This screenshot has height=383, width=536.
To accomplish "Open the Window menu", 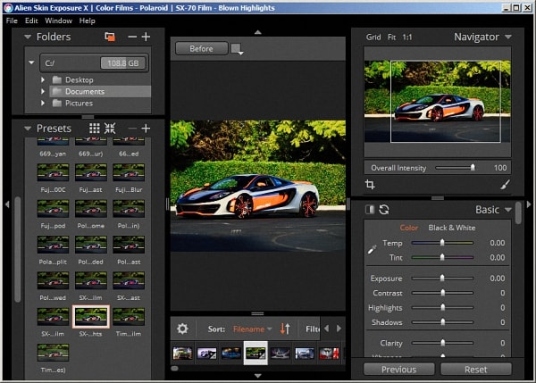I will tap(58, 20).
